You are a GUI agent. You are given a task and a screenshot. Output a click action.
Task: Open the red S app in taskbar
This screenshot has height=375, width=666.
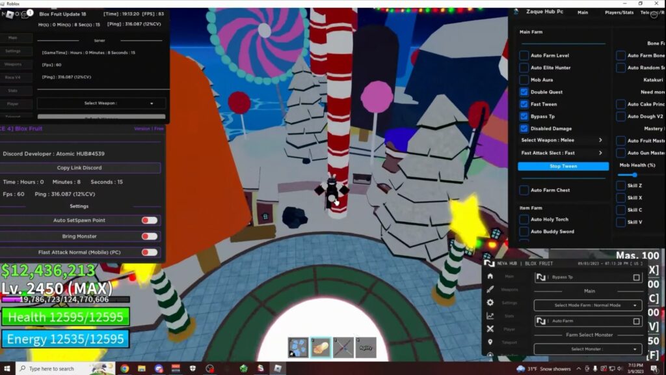(x=260, y=368)
